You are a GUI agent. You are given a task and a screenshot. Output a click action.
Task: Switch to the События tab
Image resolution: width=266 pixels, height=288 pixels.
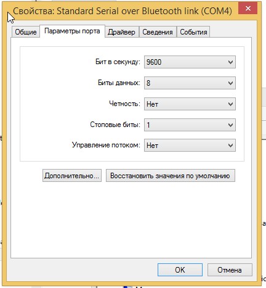pos(193,32)
